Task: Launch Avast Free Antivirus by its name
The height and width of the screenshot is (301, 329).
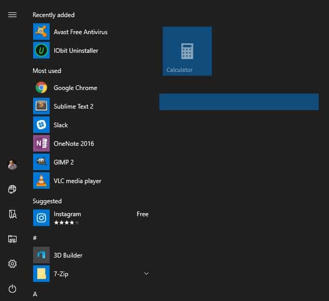Action: click(81, 32)
